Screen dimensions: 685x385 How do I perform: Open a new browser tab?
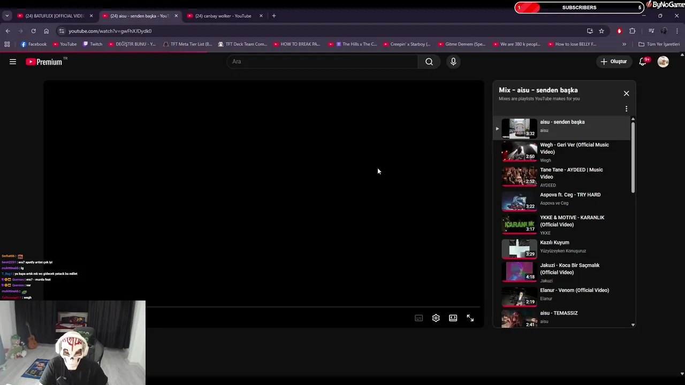click(x=273, y=16)
